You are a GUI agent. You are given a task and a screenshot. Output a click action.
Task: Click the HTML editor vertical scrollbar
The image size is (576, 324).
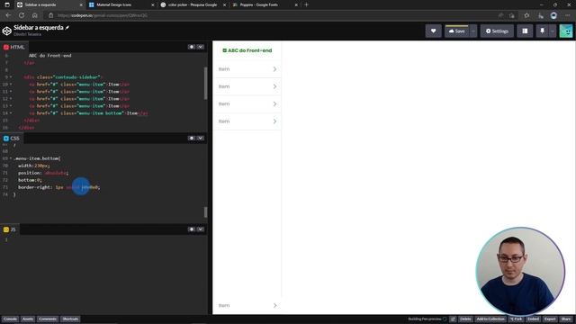point(205,84)
